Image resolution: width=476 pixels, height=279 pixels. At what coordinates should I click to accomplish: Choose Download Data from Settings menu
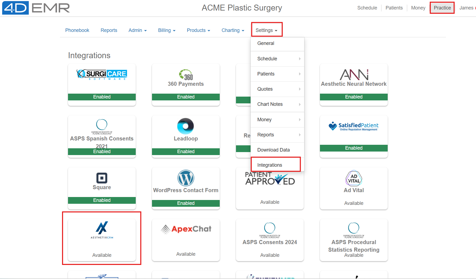(x=277, y=150)
